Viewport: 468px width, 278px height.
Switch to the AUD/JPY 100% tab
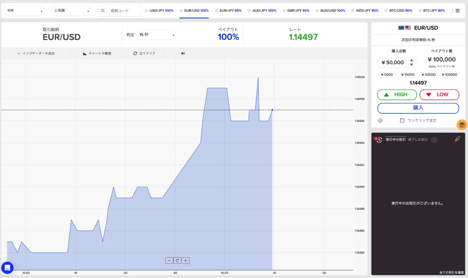264,10
